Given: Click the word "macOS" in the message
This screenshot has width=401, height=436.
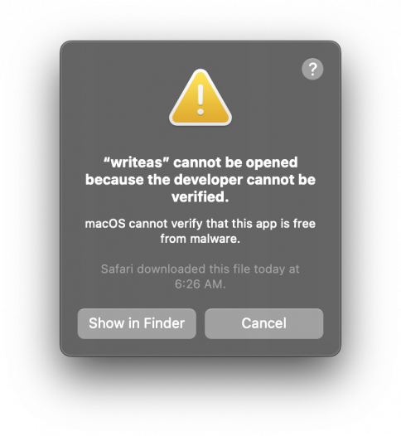Looking at the screenshot, I should point(105,224).
